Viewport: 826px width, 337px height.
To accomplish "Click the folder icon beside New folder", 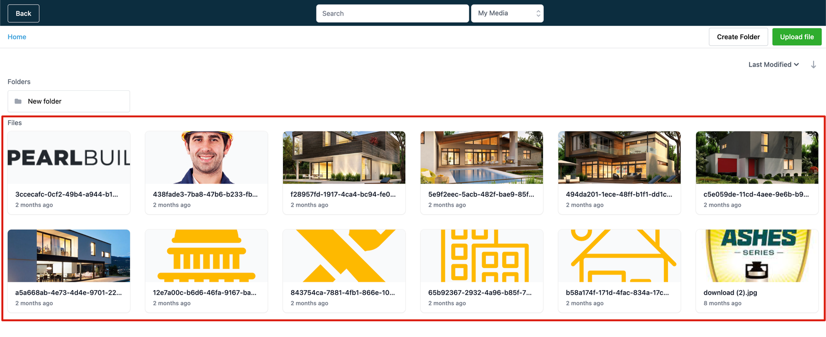I will [18, 102].
